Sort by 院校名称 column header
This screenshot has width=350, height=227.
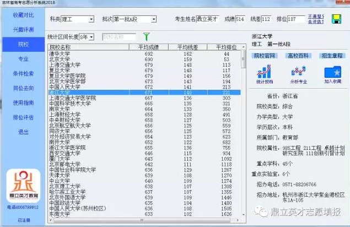coord(89,47)
